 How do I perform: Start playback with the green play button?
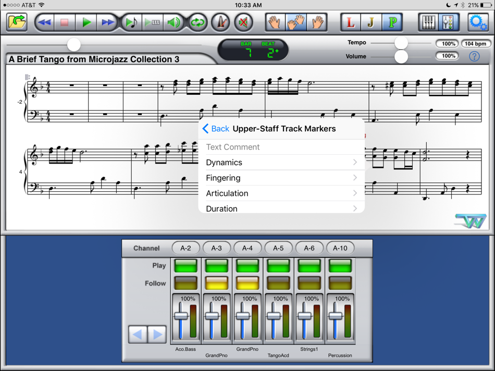point(86,22)
